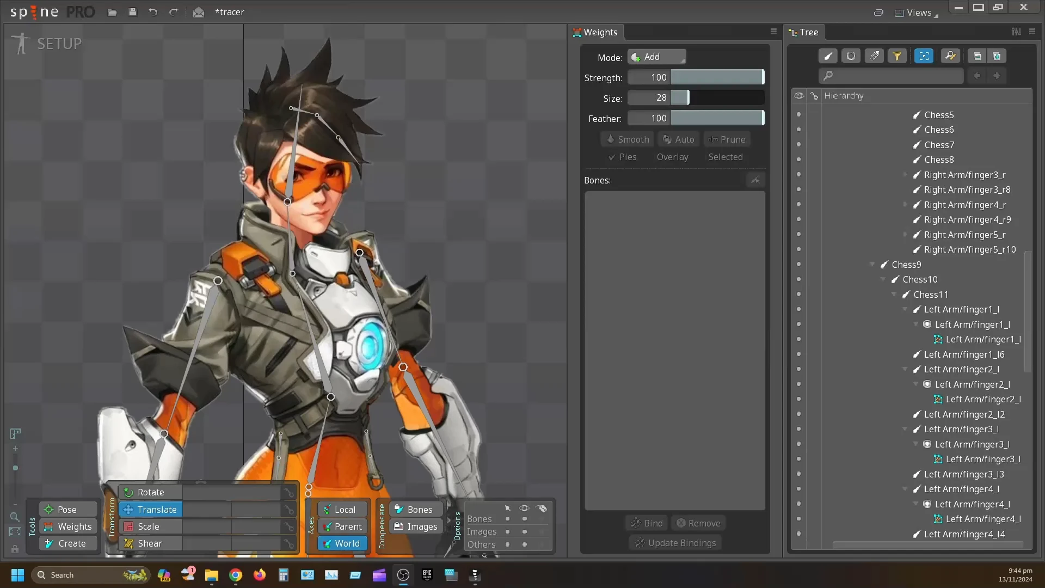1045x588 pixels.
Task: Set axes to Local
Action: click(342, 509)
